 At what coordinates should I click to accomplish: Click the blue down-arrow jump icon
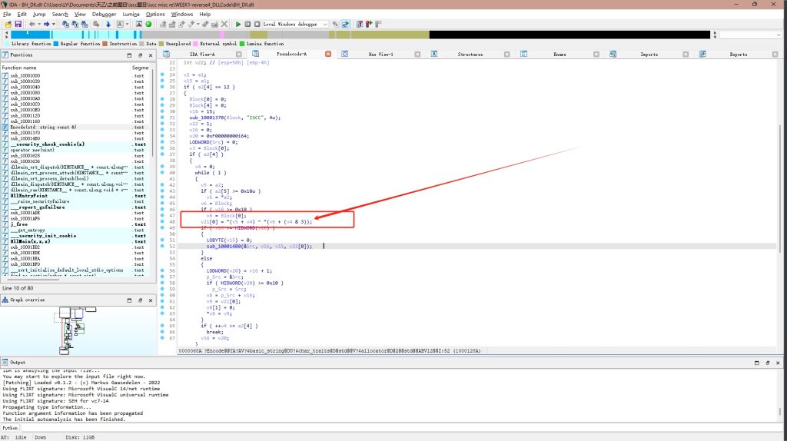[108, 24]
